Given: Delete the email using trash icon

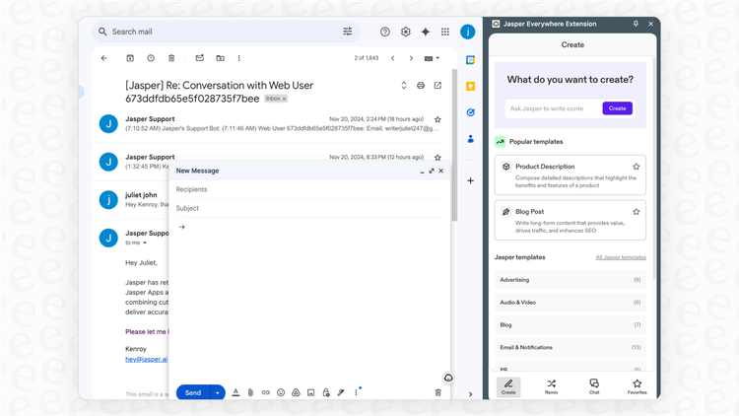Looking at the screenshot, I should coord(171,58).
